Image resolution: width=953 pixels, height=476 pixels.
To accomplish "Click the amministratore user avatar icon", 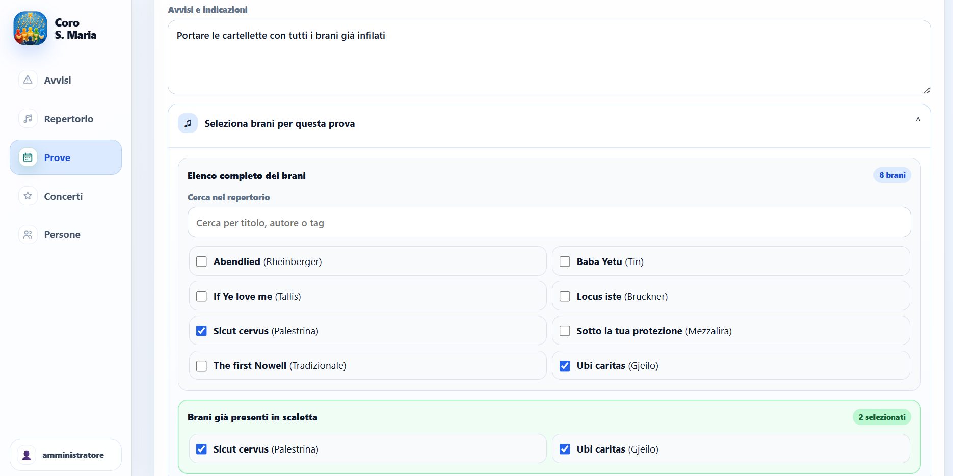I will click(x=27, y=455).
